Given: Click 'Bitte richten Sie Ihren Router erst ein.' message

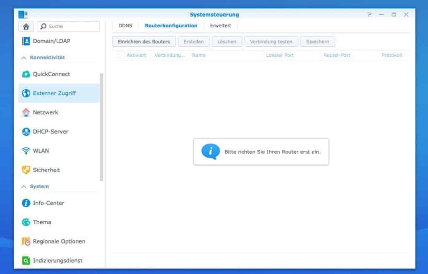Looking at the screenshot, I should (273, 152).
